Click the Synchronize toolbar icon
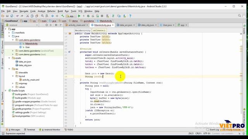Image resolution: width=248 pixels, height=139 pixels. 12,16
